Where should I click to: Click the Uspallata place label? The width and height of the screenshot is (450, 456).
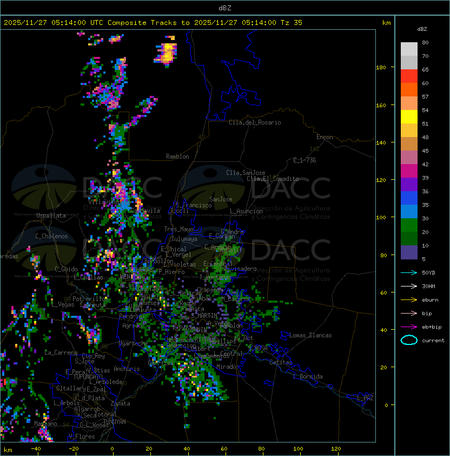[51, 216]
